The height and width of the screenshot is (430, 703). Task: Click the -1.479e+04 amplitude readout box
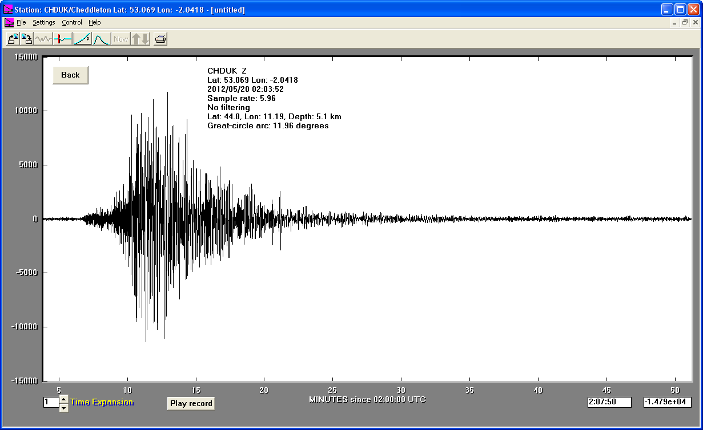click(x=667, y=402)
